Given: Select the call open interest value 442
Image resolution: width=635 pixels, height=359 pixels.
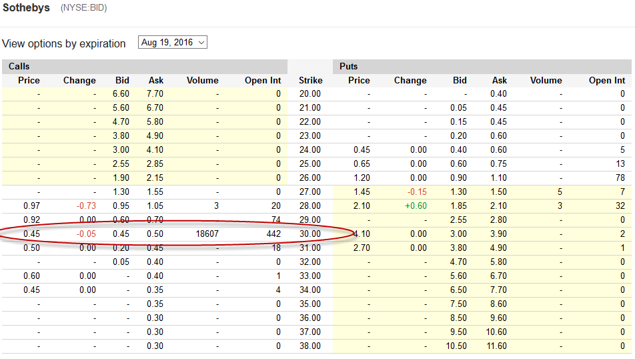Looking at the screenshot, I should coord(273,234).
